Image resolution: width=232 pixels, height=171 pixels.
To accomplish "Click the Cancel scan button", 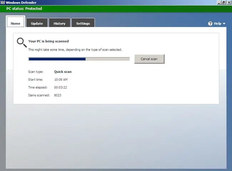I will pyautogui.click(x=149, y=59).
